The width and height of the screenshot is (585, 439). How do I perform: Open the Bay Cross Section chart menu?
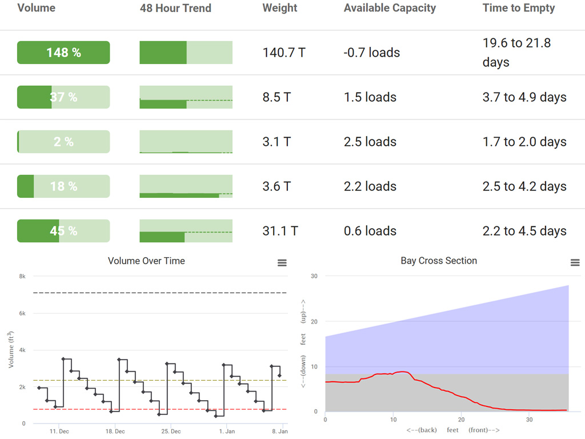pyautogui.click(x=575, y=263)
